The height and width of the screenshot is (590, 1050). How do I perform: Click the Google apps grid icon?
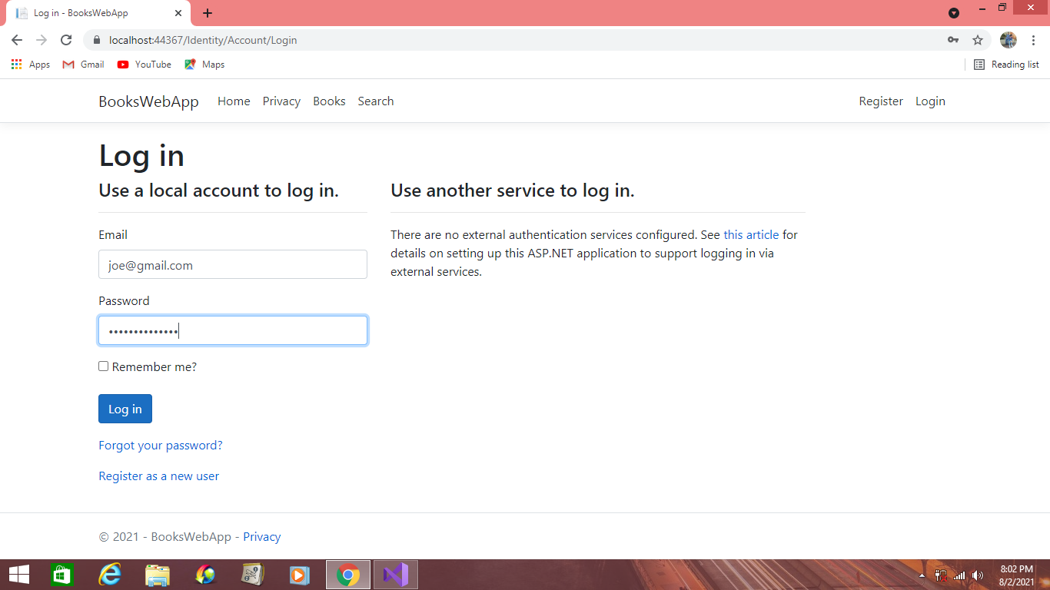click(x=16, y=65)
